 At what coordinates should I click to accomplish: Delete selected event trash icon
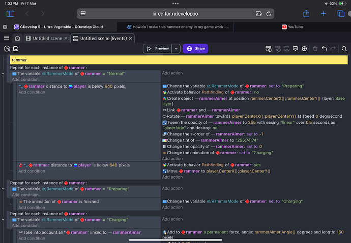[315, 48]
